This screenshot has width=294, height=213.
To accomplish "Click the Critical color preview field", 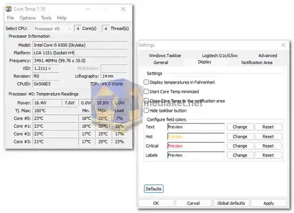I will [x=196, y=146].
